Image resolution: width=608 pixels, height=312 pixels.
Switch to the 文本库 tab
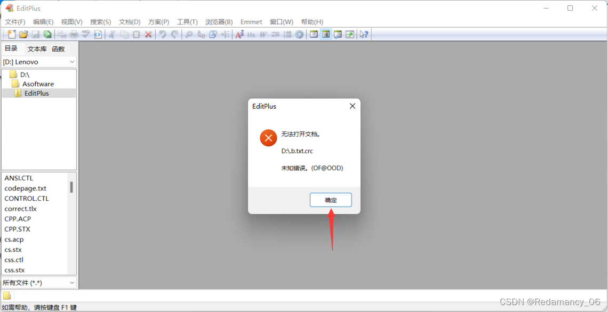(37, 49)
